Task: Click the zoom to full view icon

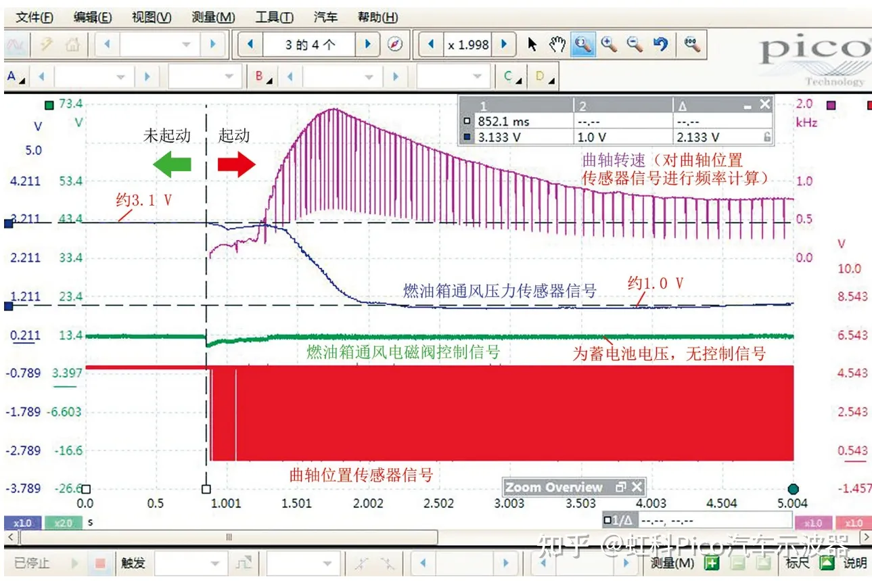Action: click(691, 45)
